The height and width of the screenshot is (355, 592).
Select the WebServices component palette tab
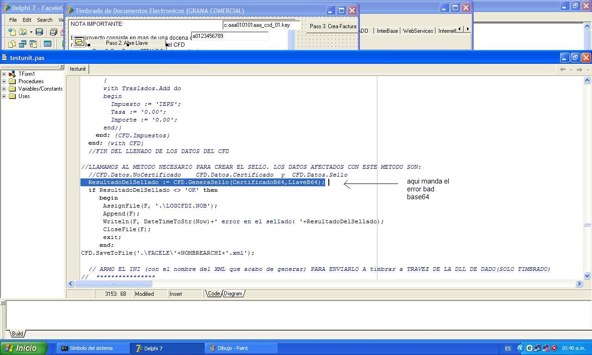pos(418,31)
